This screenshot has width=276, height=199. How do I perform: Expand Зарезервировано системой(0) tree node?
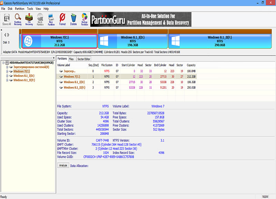[7, 67]
